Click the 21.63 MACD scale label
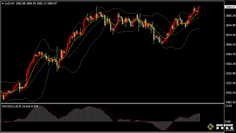 point(229,106)
